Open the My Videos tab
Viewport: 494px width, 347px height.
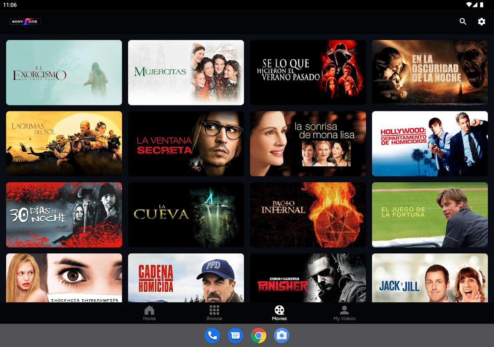point(344,313)
